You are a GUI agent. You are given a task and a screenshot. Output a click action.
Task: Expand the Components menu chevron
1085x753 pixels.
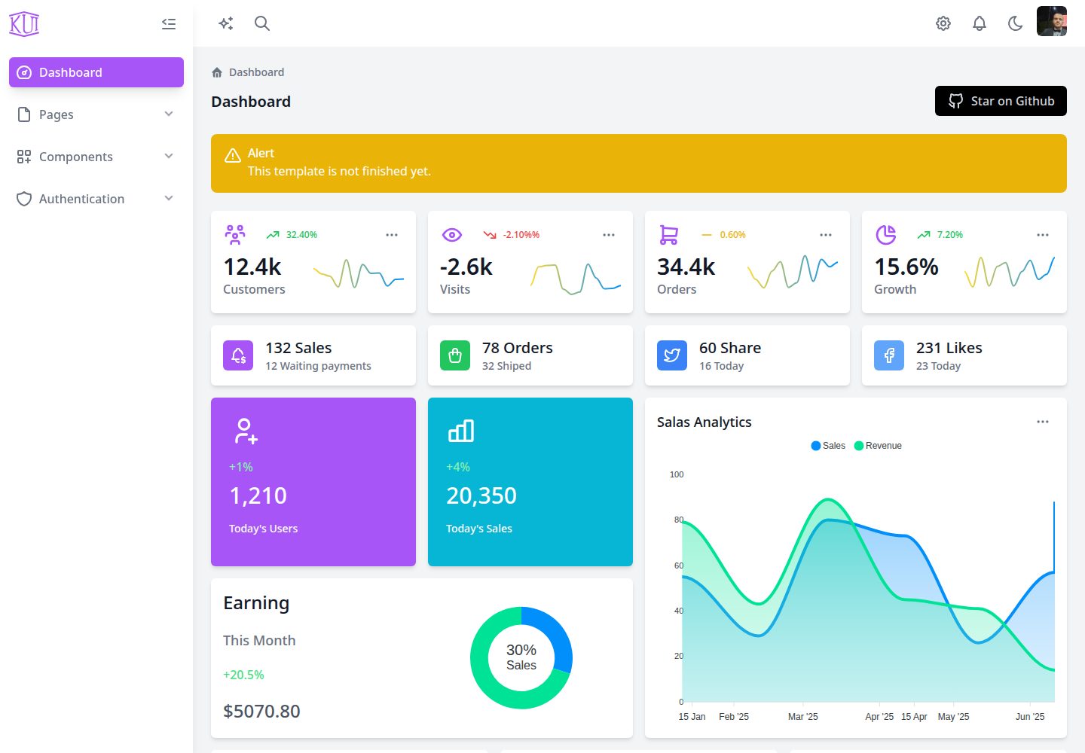tap(169, 157)
